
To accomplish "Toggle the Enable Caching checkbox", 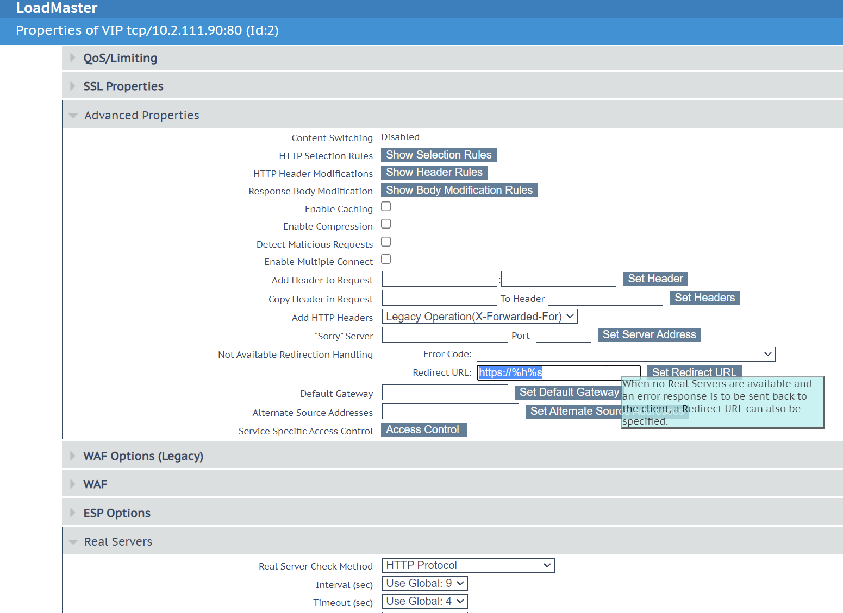I will click(386, 206).
